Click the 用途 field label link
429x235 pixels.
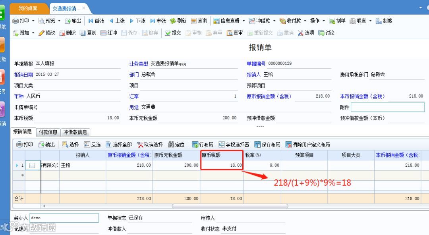click(x=134, y=107)
